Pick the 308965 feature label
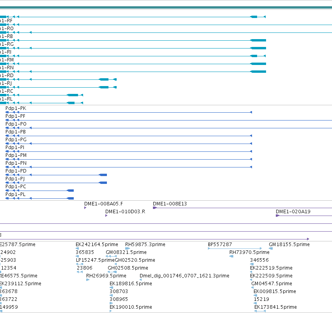This screenshot has height=313, width=332. [119, 299]
